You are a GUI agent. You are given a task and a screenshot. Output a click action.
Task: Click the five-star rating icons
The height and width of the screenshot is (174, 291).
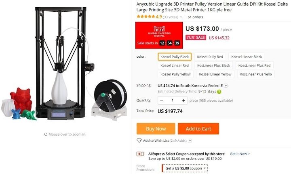pos(145,17)
